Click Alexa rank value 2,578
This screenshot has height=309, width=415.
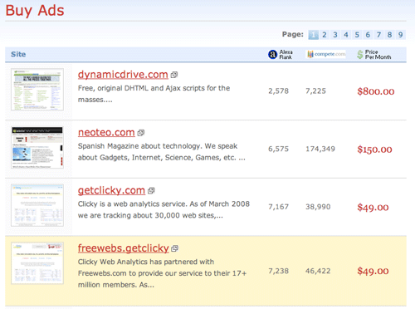click(278, 91)
